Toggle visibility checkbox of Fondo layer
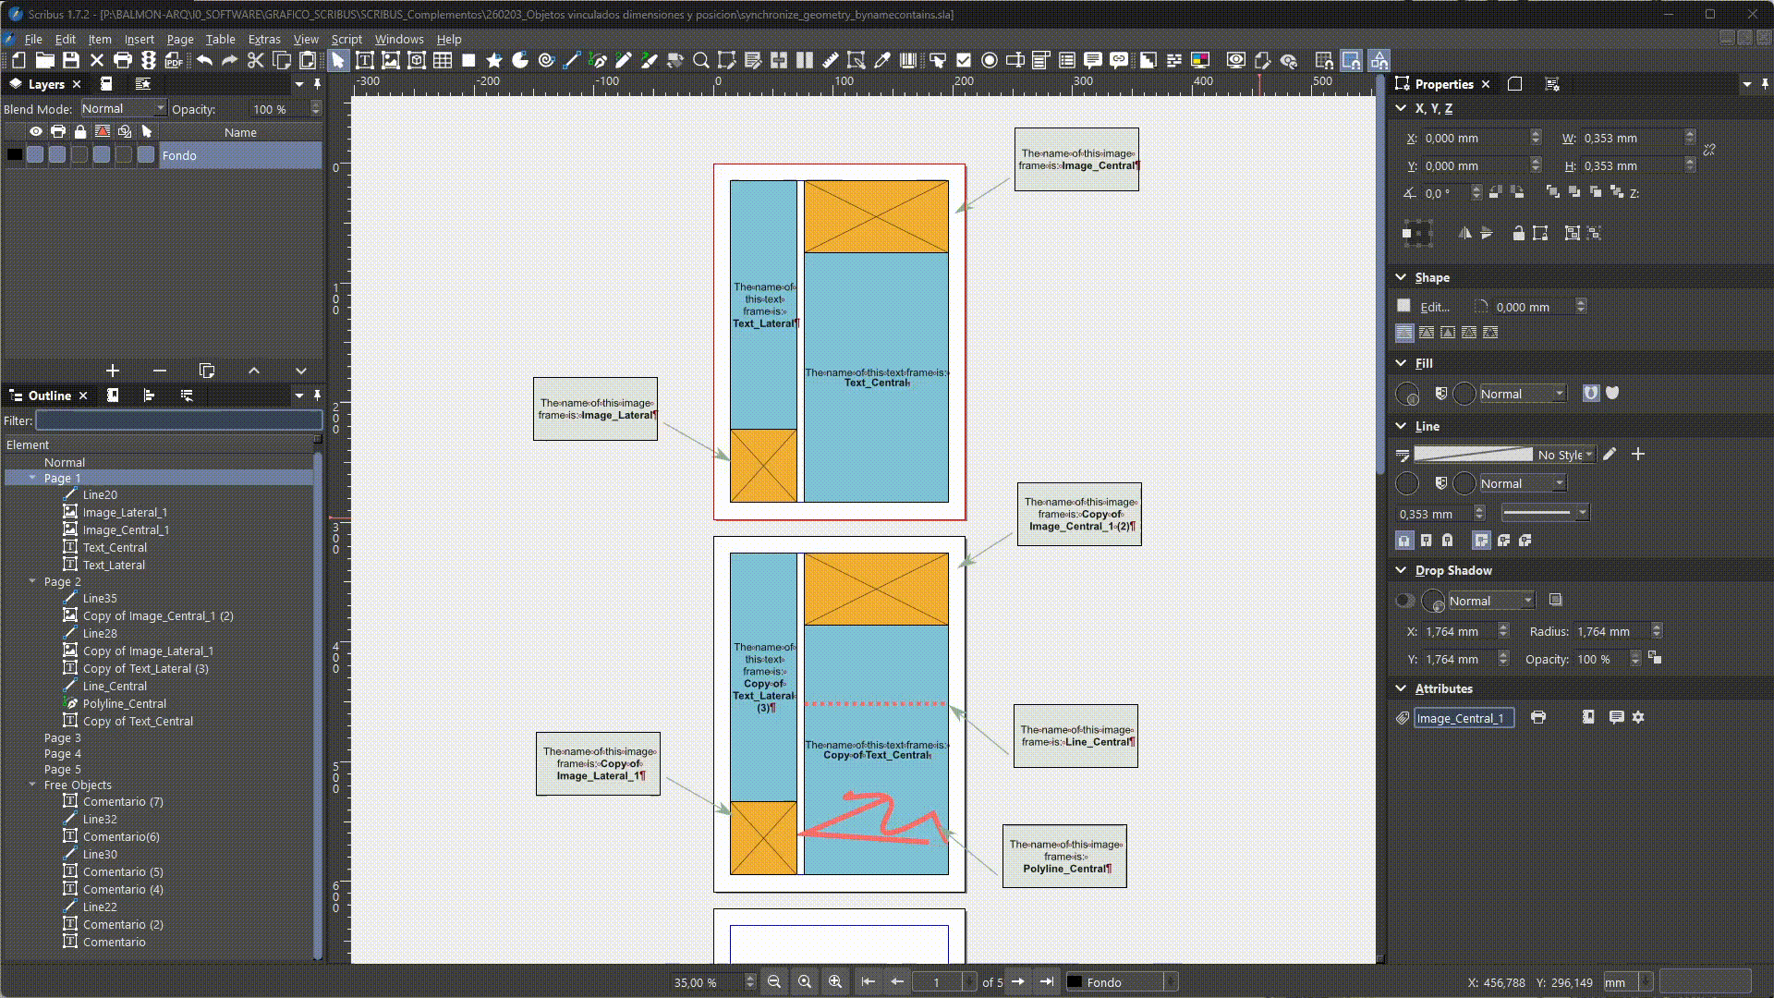The image size is (1774, 998). click(35, 155)
